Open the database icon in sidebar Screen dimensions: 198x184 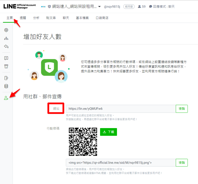(x=6, y=86)
